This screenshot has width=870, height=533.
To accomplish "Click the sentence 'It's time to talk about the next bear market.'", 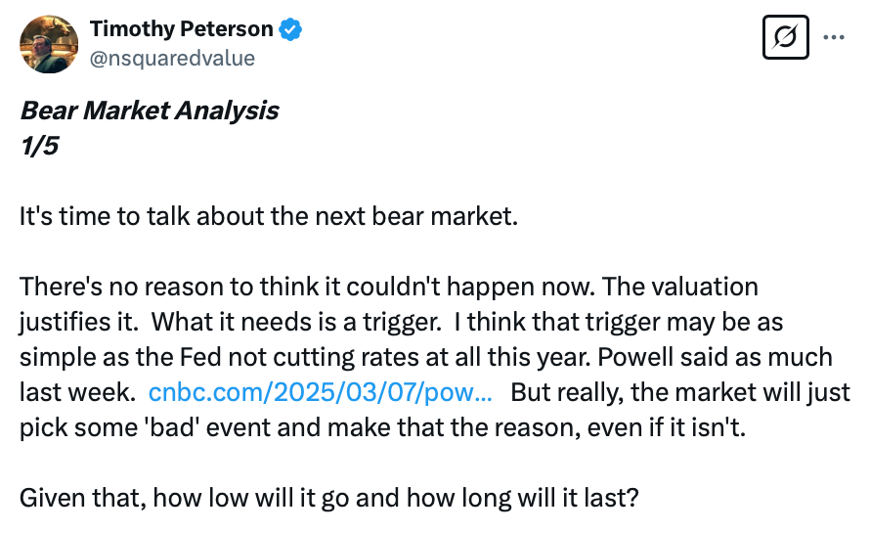I will point(267,216).
